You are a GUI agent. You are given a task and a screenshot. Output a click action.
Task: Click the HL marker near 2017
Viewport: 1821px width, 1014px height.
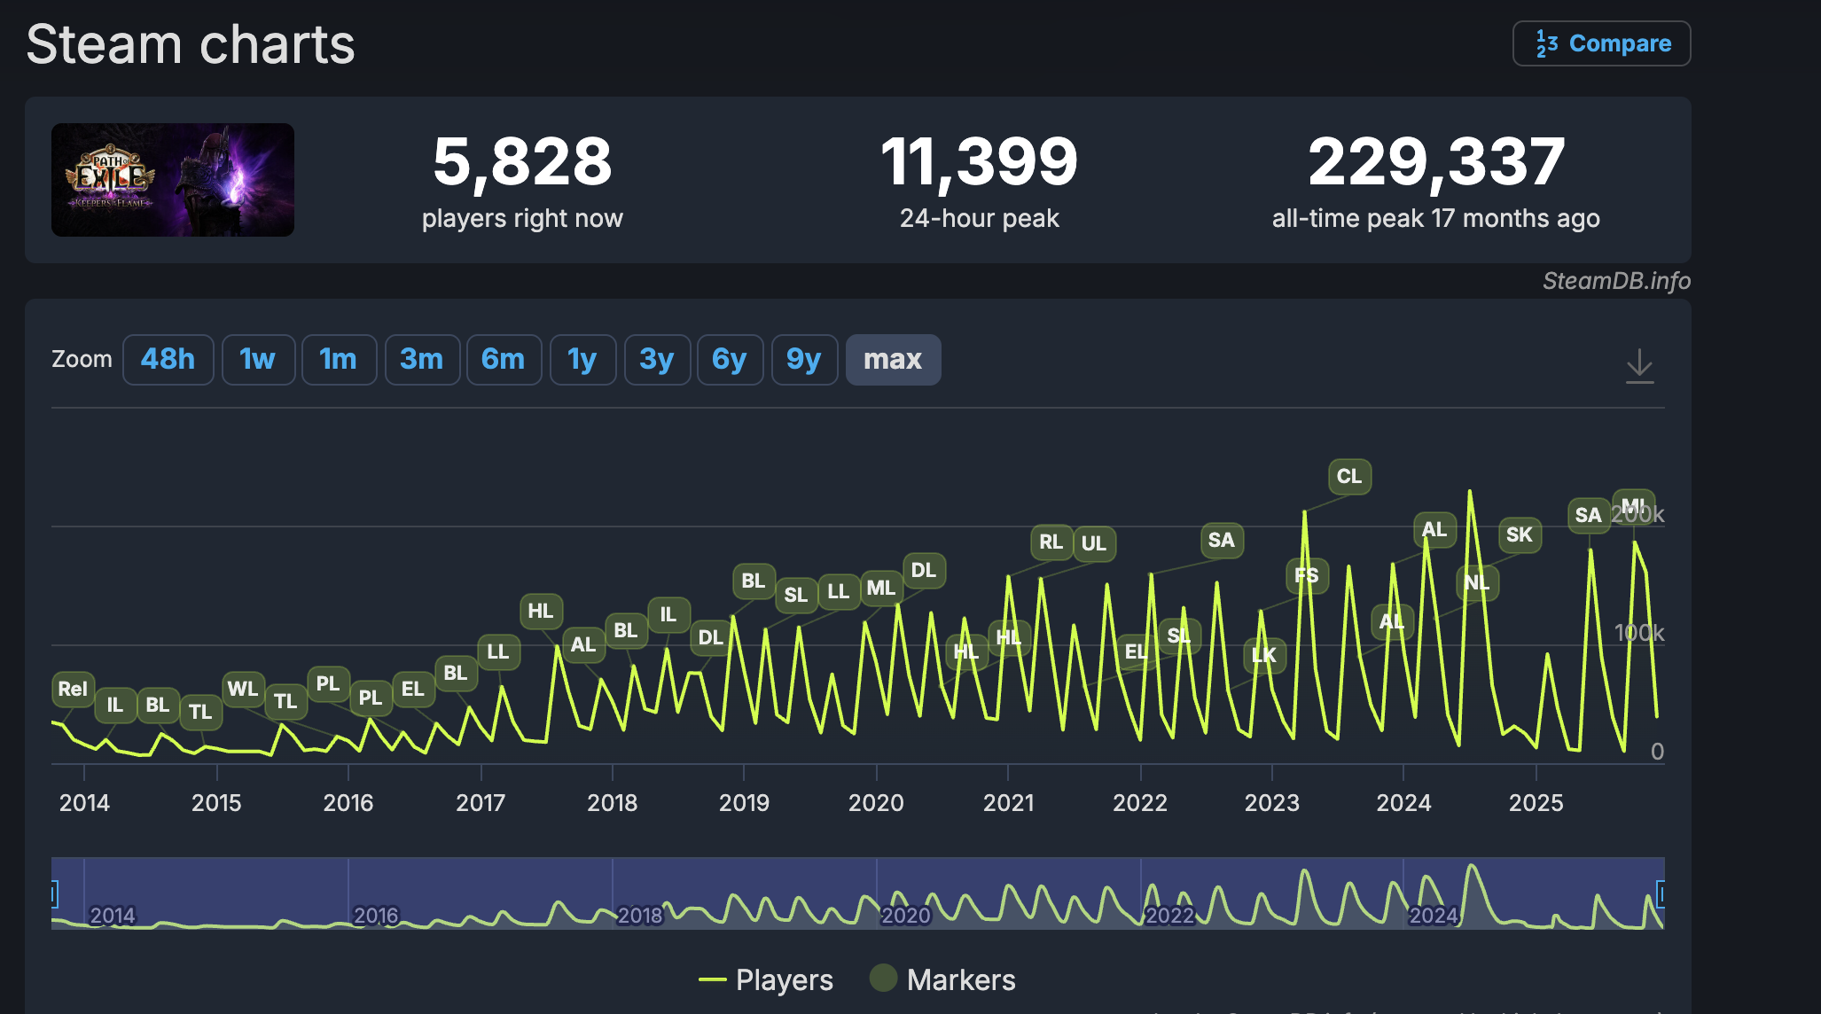click(x=540, y=611)
